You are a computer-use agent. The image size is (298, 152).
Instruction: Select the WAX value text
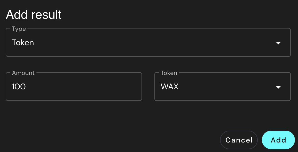click(x=169, y=87)
